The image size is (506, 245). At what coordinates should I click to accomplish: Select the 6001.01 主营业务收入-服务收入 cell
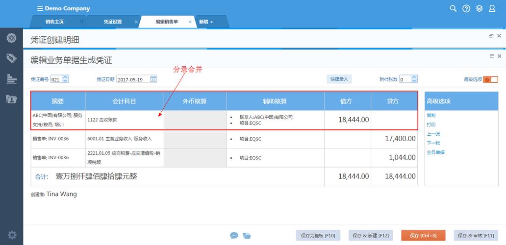[x=125, y=139]
